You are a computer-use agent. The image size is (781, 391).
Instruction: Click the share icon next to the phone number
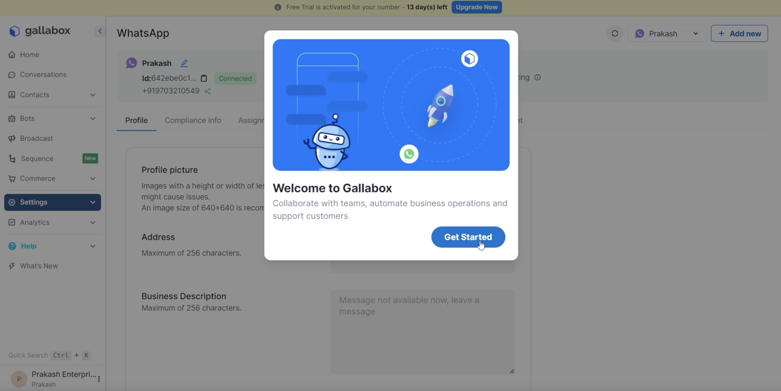click(208, 91)
